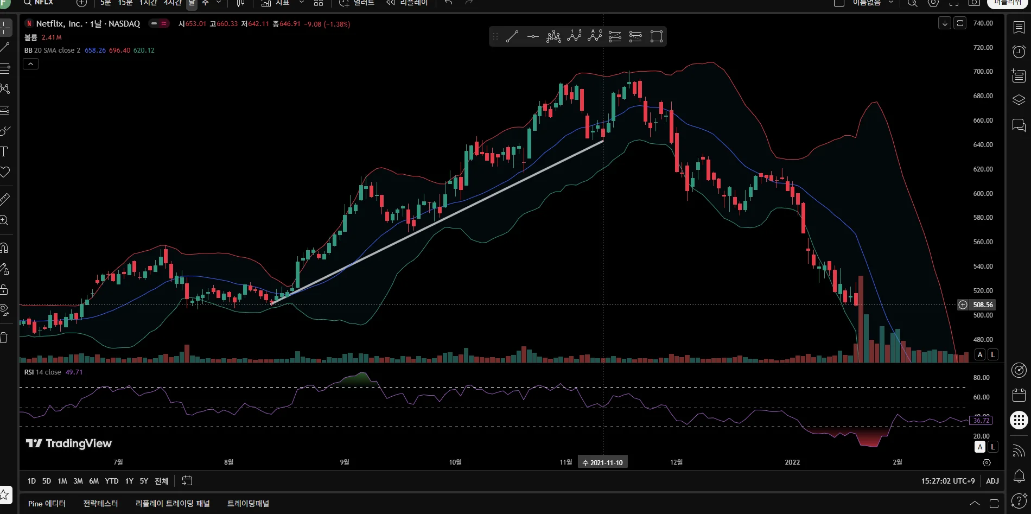The width and height of the screenshot is (1031, 514).
Task: Expand the bottom panel with up chevron
Action: coord(975,504)
